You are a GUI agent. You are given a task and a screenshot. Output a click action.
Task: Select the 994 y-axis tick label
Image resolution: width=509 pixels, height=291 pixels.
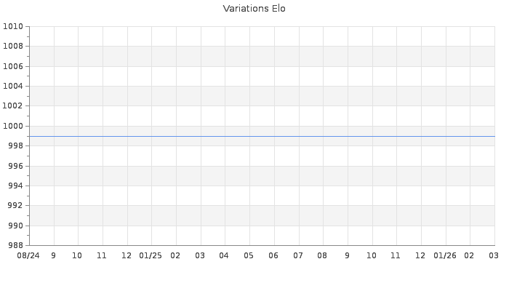point(15,186)
